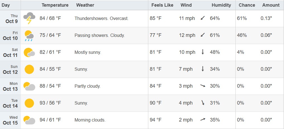This screenshot has height=129, width=284.
Task: Click the Chance column header
Action: point(247,5)
